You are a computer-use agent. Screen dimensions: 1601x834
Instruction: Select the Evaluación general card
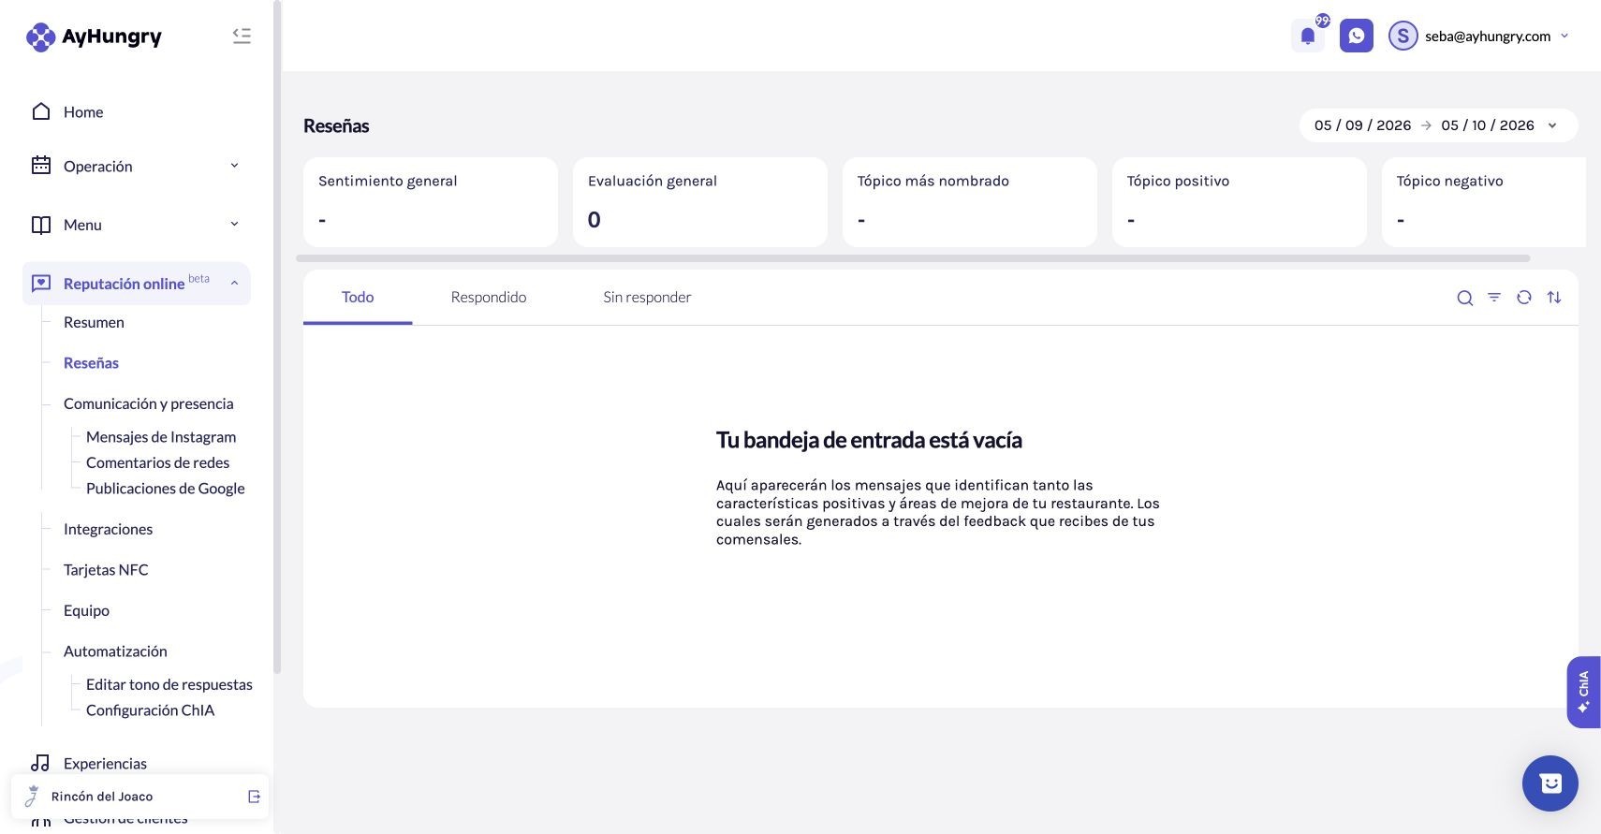700,202
